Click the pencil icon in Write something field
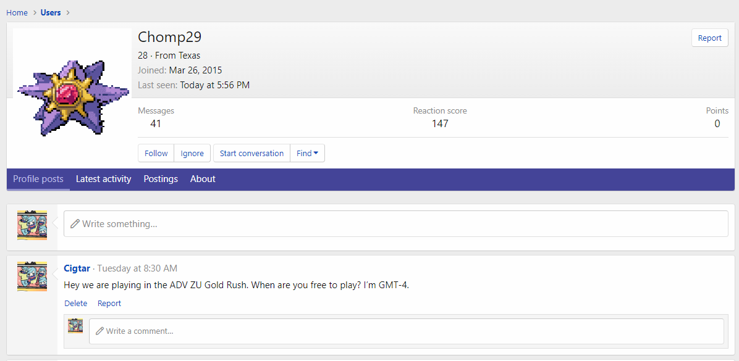The image size is (739, 361). coord(75,224)
